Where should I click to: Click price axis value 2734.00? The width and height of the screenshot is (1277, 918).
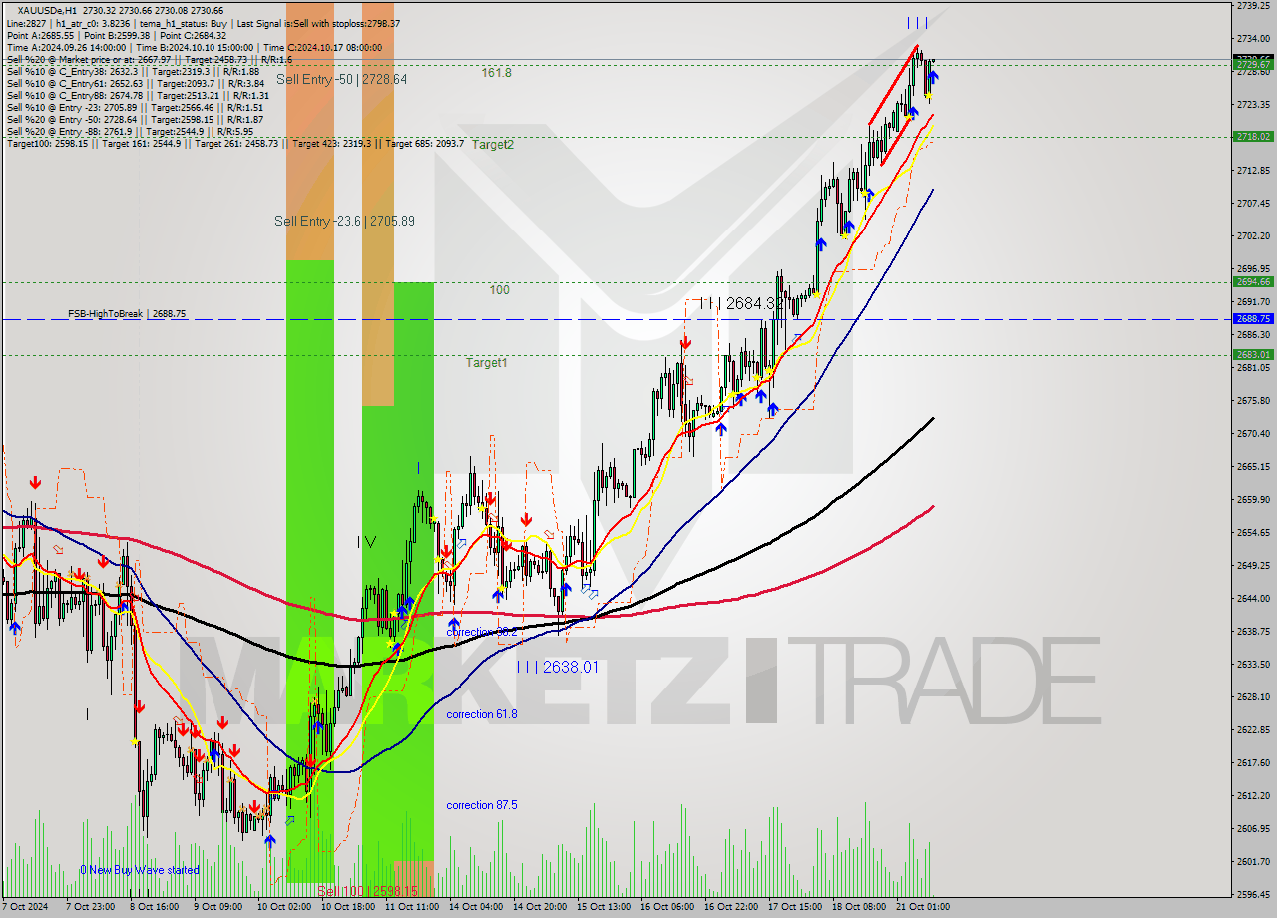coord(1253,38)
